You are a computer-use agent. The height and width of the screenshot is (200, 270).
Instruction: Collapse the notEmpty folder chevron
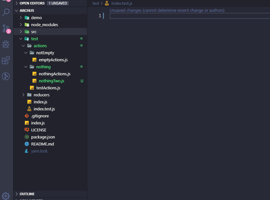[26, 53]
